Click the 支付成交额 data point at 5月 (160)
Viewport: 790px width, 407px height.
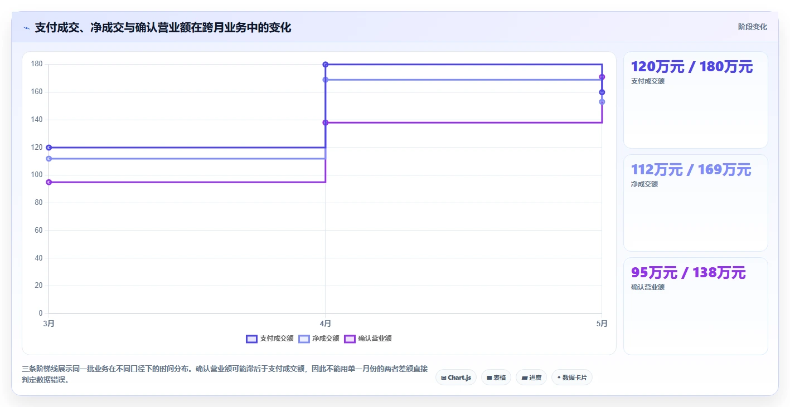point(602,92)
